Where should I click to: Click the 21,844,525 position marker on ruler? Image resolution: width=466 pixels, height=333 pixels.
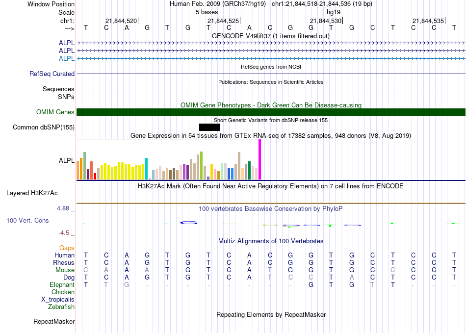(x=223, y=21)
